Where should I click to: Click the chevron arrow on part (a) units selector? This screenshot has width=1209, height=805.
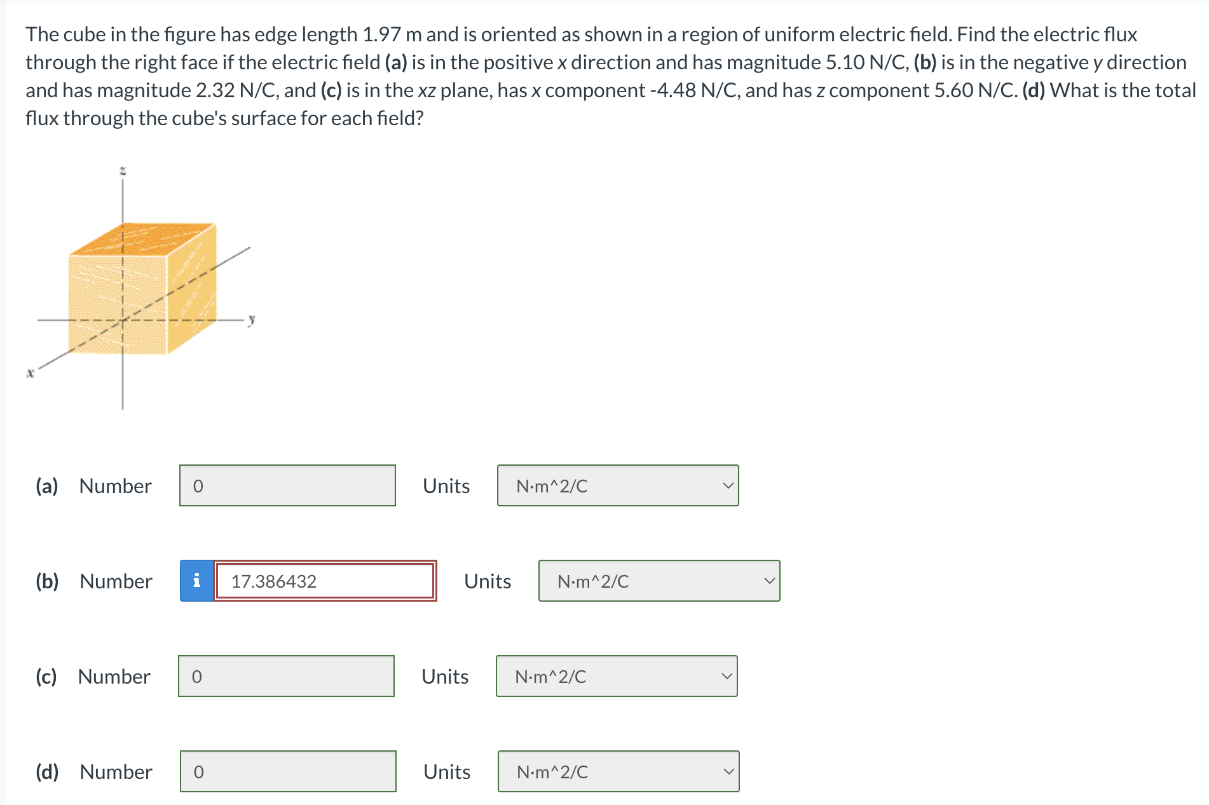pos(727,485)
